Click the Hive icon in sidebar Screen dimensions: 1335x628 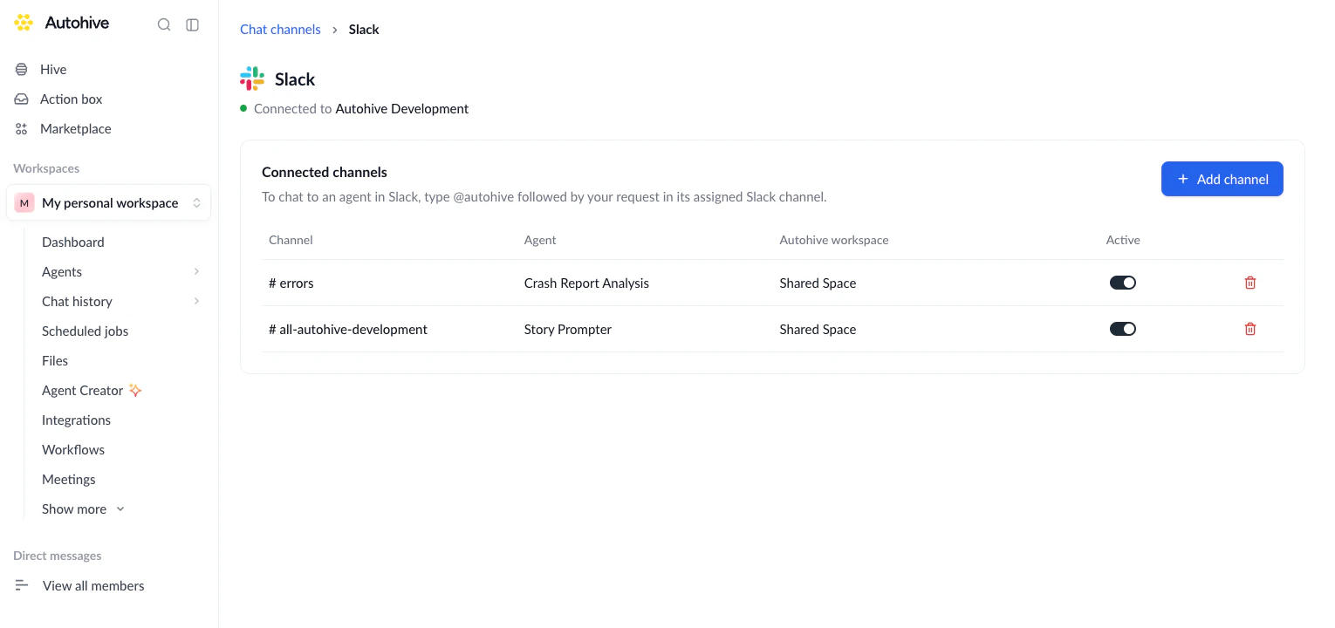click(22, 70)
